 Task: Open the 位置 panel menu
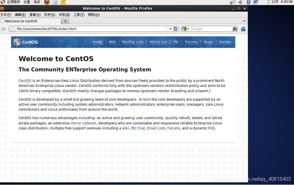[27, 2]
